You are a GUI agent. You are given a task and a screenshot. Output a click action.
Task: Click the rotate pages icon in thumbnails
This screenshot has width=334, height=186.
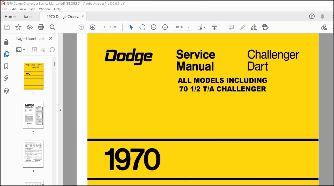pos(52,49)
